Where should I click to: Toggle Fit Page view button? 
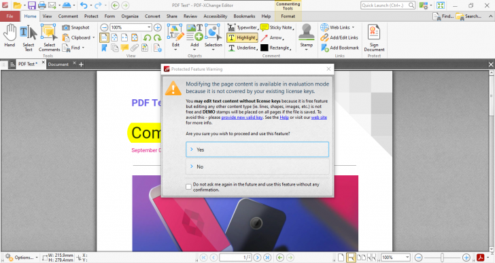(114, 38)
